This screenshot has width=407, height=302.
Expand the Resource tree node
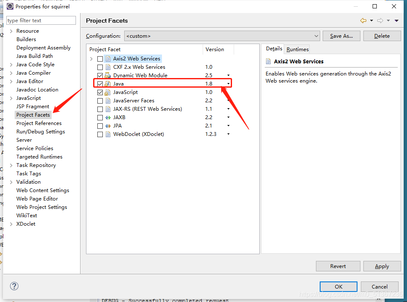[11, 31]
